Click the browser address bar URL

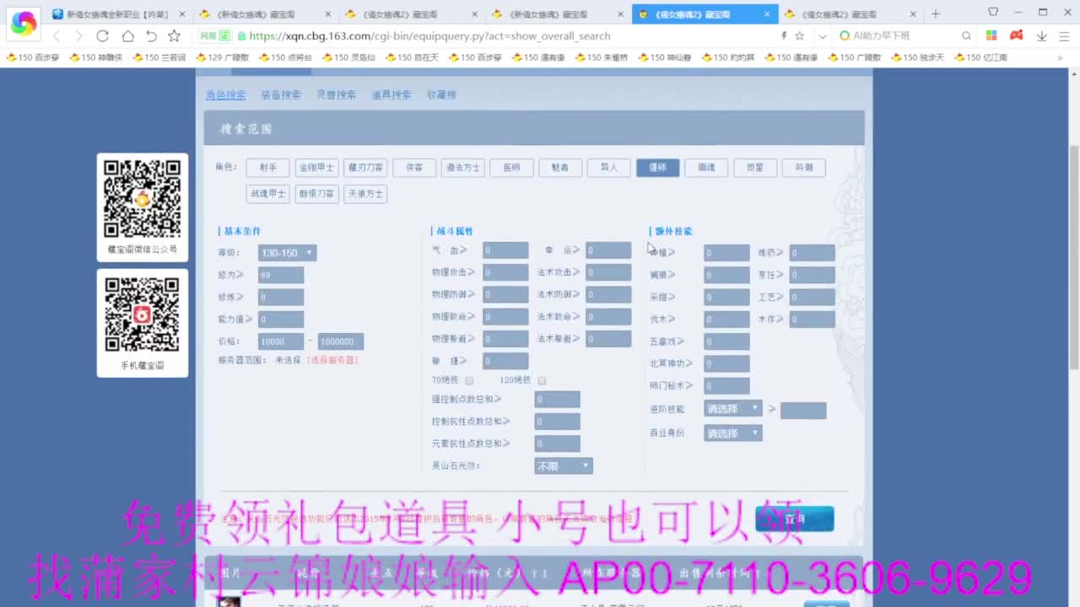pyautogui.click(x=430, y=36)
